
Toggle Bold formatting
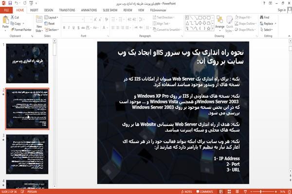click(x=64, y=28)
